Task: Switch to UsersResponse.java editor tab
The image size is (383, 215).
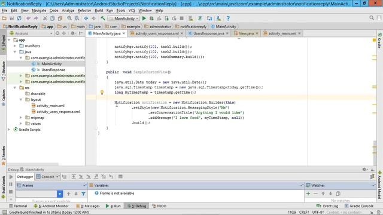Action: pos(209,33)
